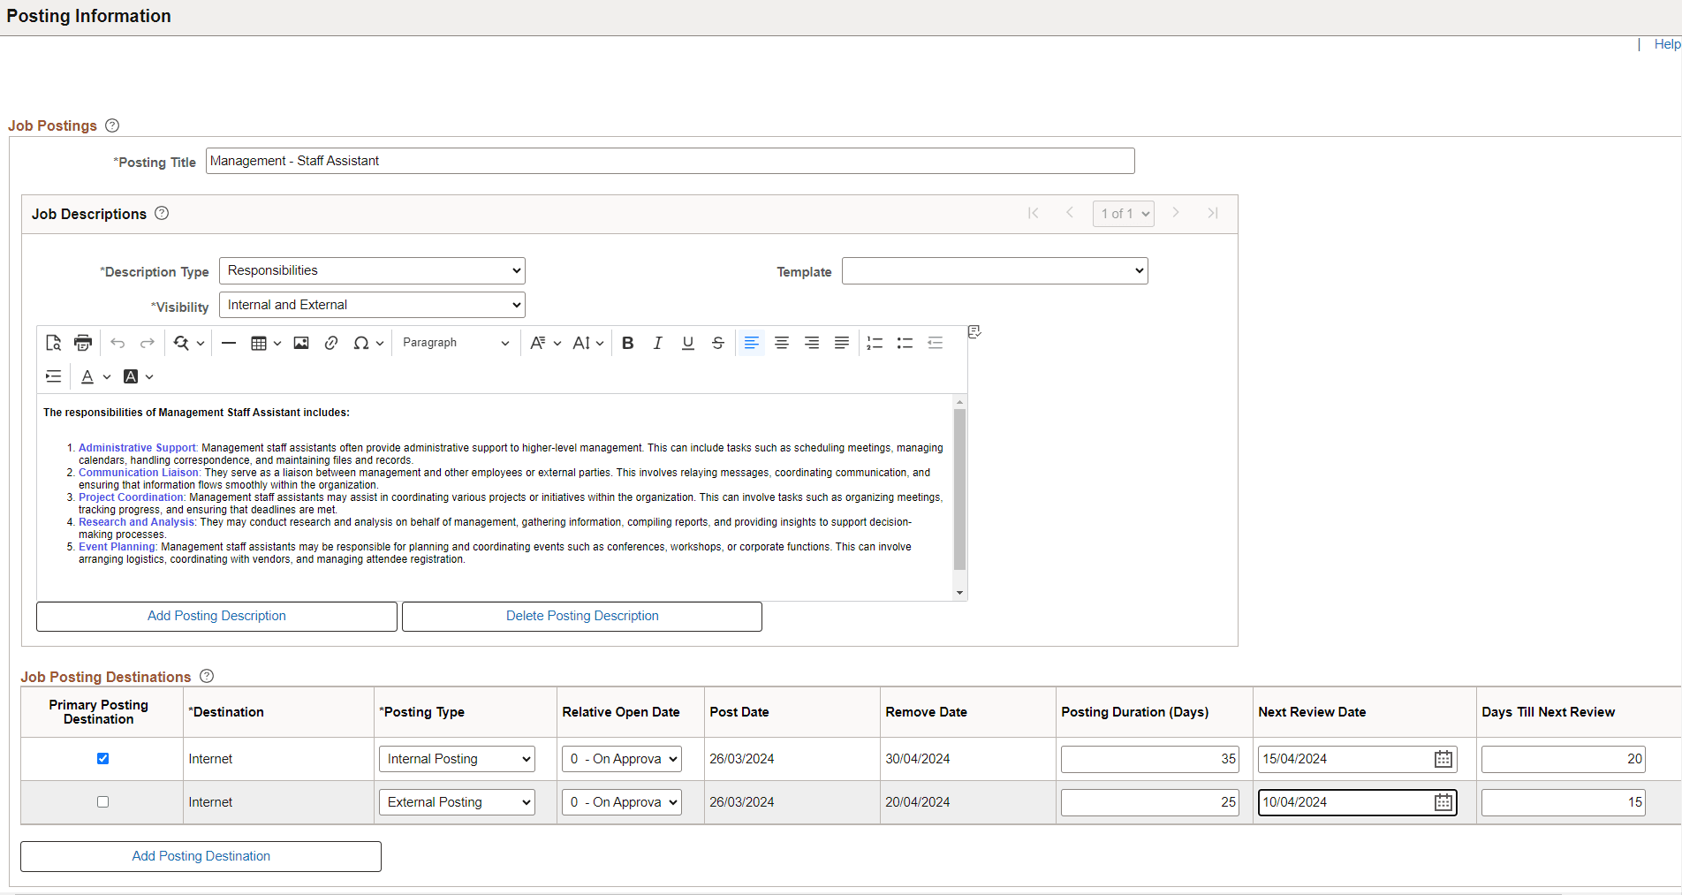Insert a hyperlink with the link icon
This screenshot has height=895, width=1682.
(x=331, y=343)
